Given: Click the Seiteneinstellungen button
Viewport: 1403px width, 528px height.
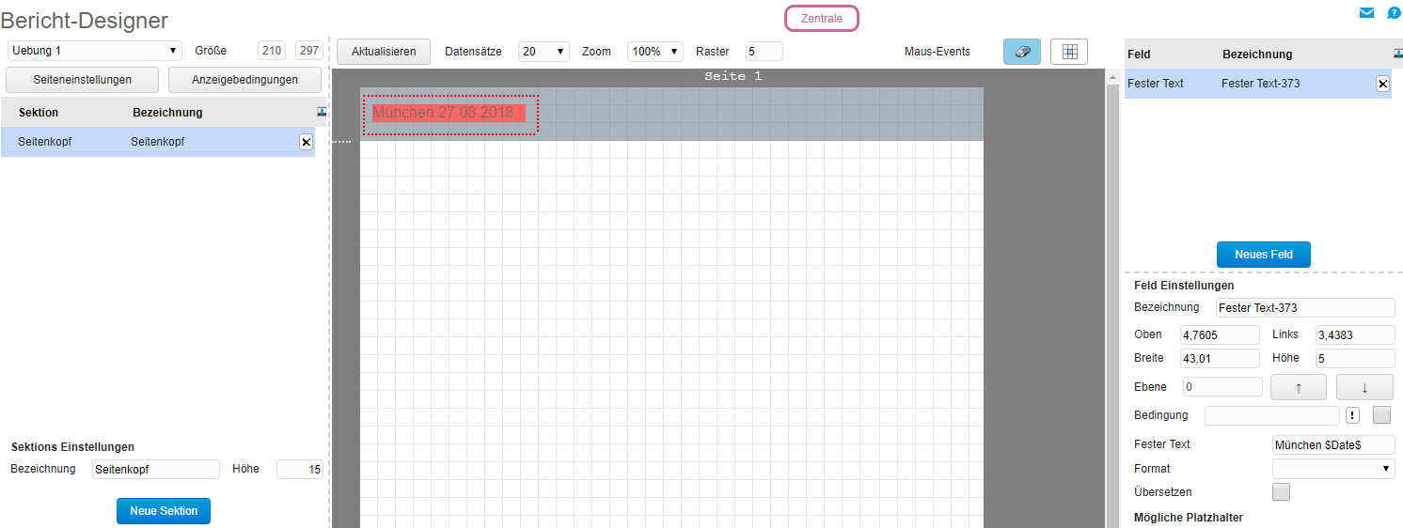Looking at the screenshot, I should tap(83, 80).
